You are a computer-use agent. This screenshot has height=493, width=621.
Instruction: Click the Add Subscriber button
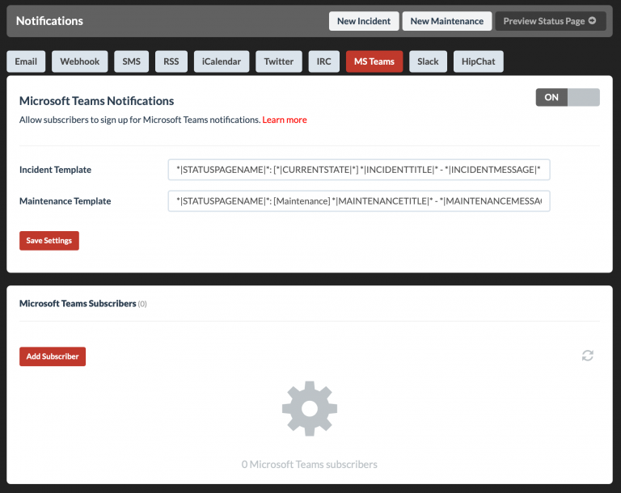click(53, 356)
